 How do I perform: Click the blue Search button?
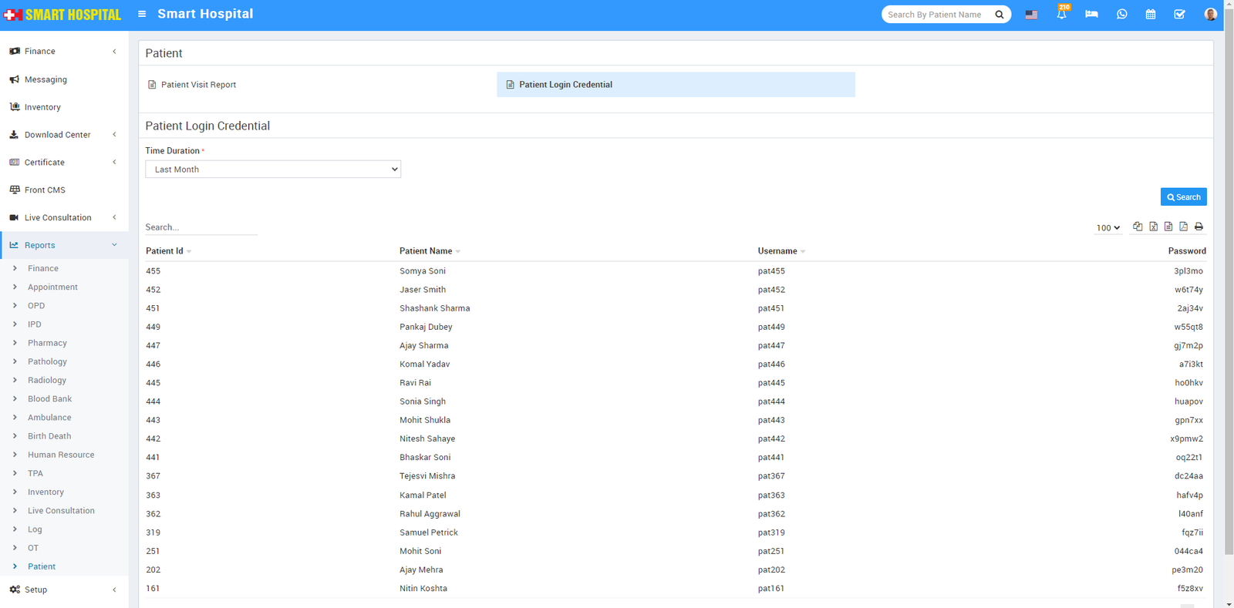[x=1183, y=197]
